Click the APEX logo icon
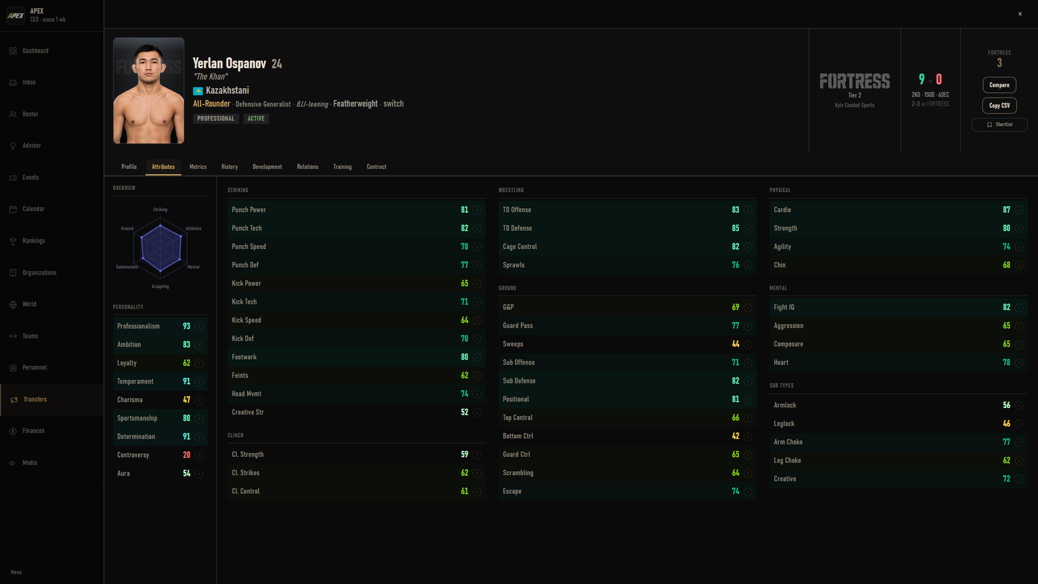The height and width of the screenshot is (584, 1038). tap(16, 15)
